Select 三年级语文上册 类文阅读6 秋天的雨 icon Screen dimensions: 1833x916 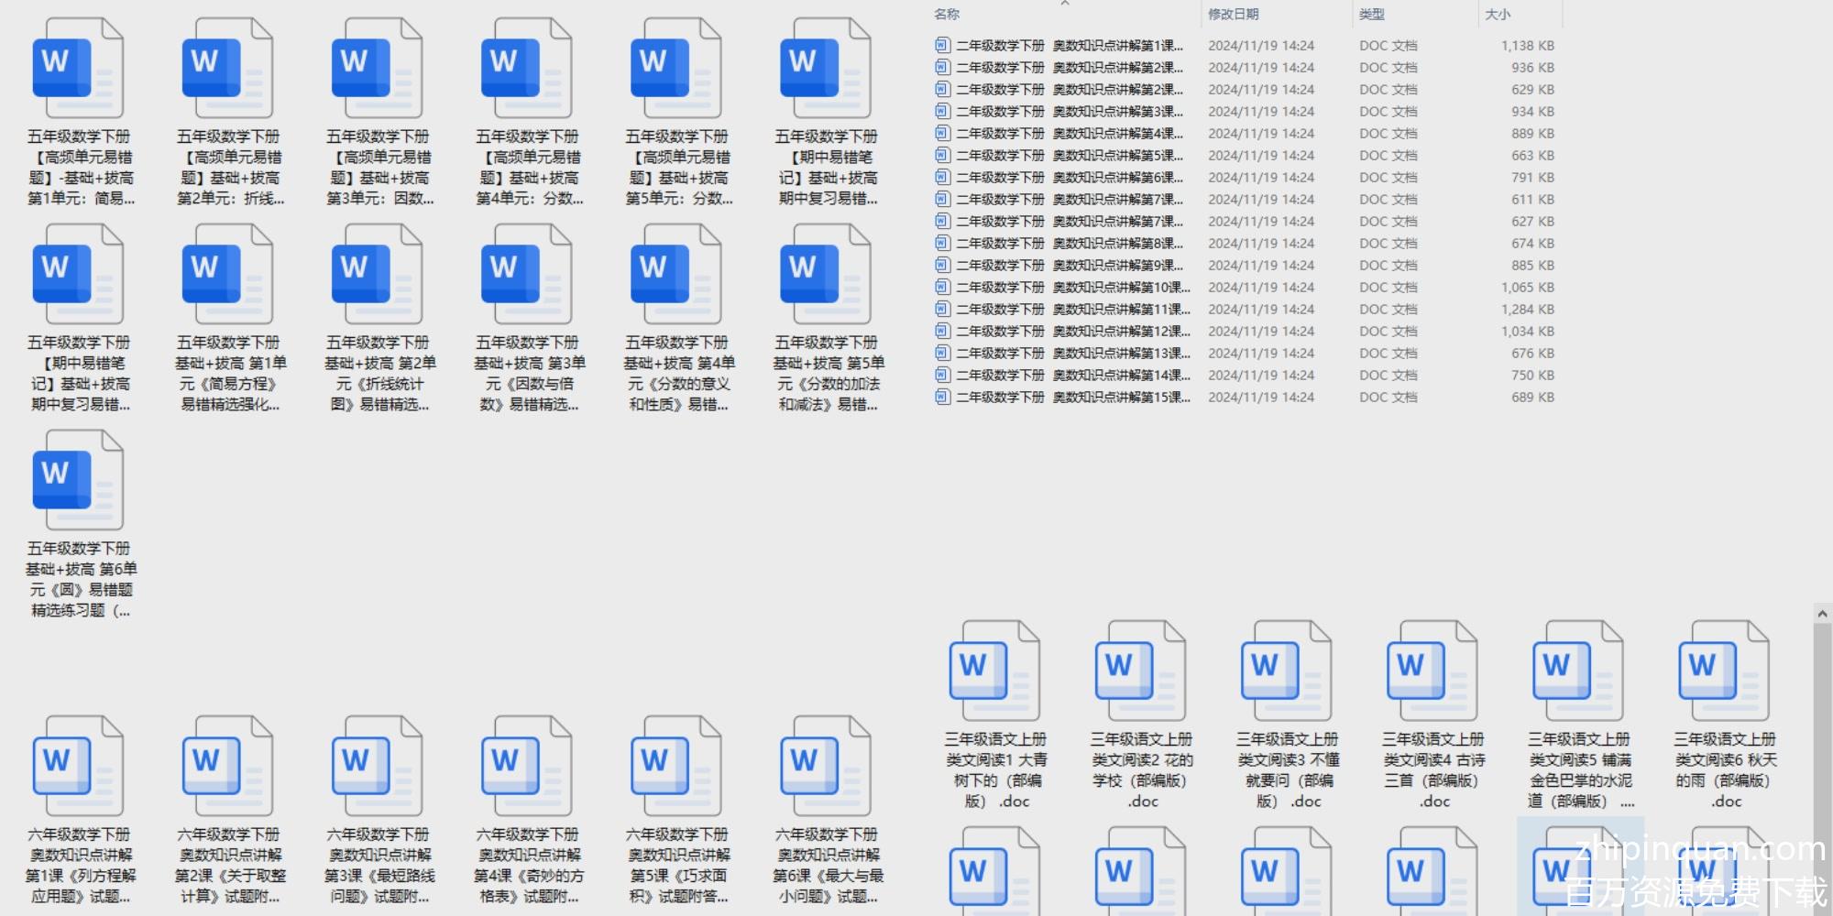[1723, 671]
